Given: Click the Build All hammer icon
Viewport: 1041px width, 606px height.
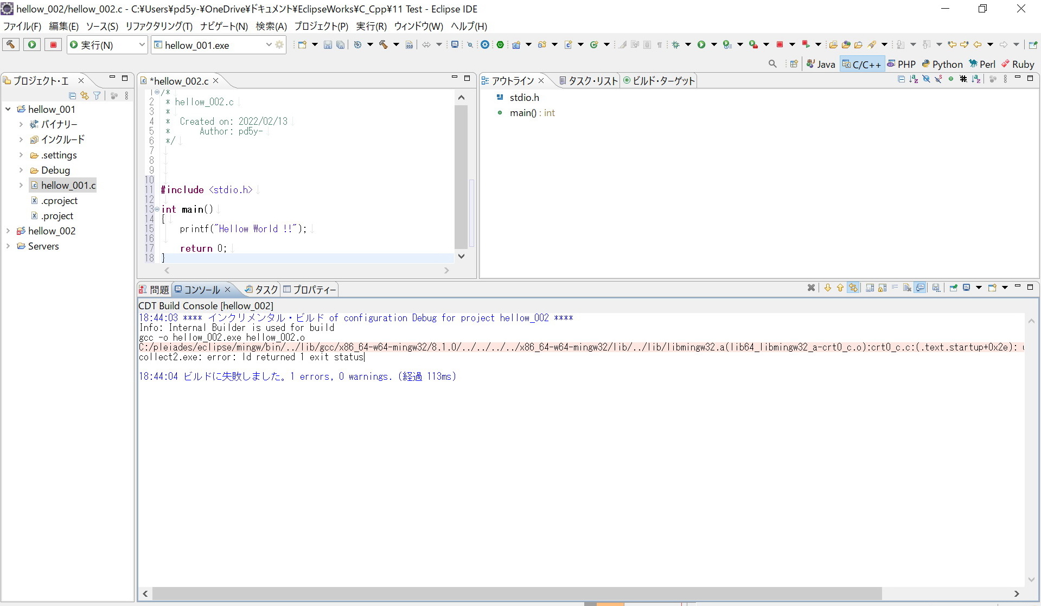Looking at the screenshot, I should (384, 44).
